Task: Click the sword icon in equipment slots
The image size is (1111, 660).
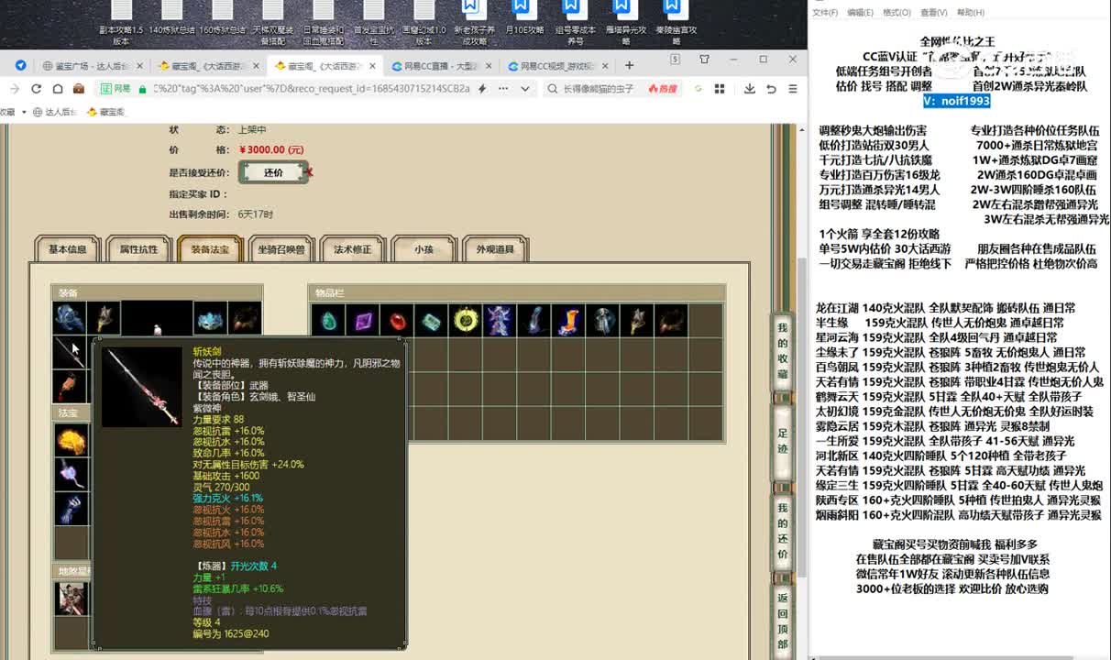Action: tap(70, 353)
